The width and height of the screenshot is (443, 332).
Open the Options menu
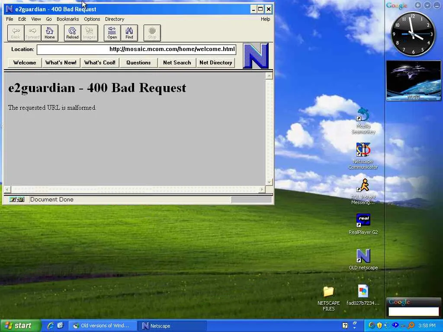click(x=92, y=19)
